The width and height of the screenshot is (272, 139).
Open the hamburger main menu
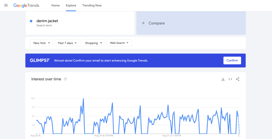[6, 5]
